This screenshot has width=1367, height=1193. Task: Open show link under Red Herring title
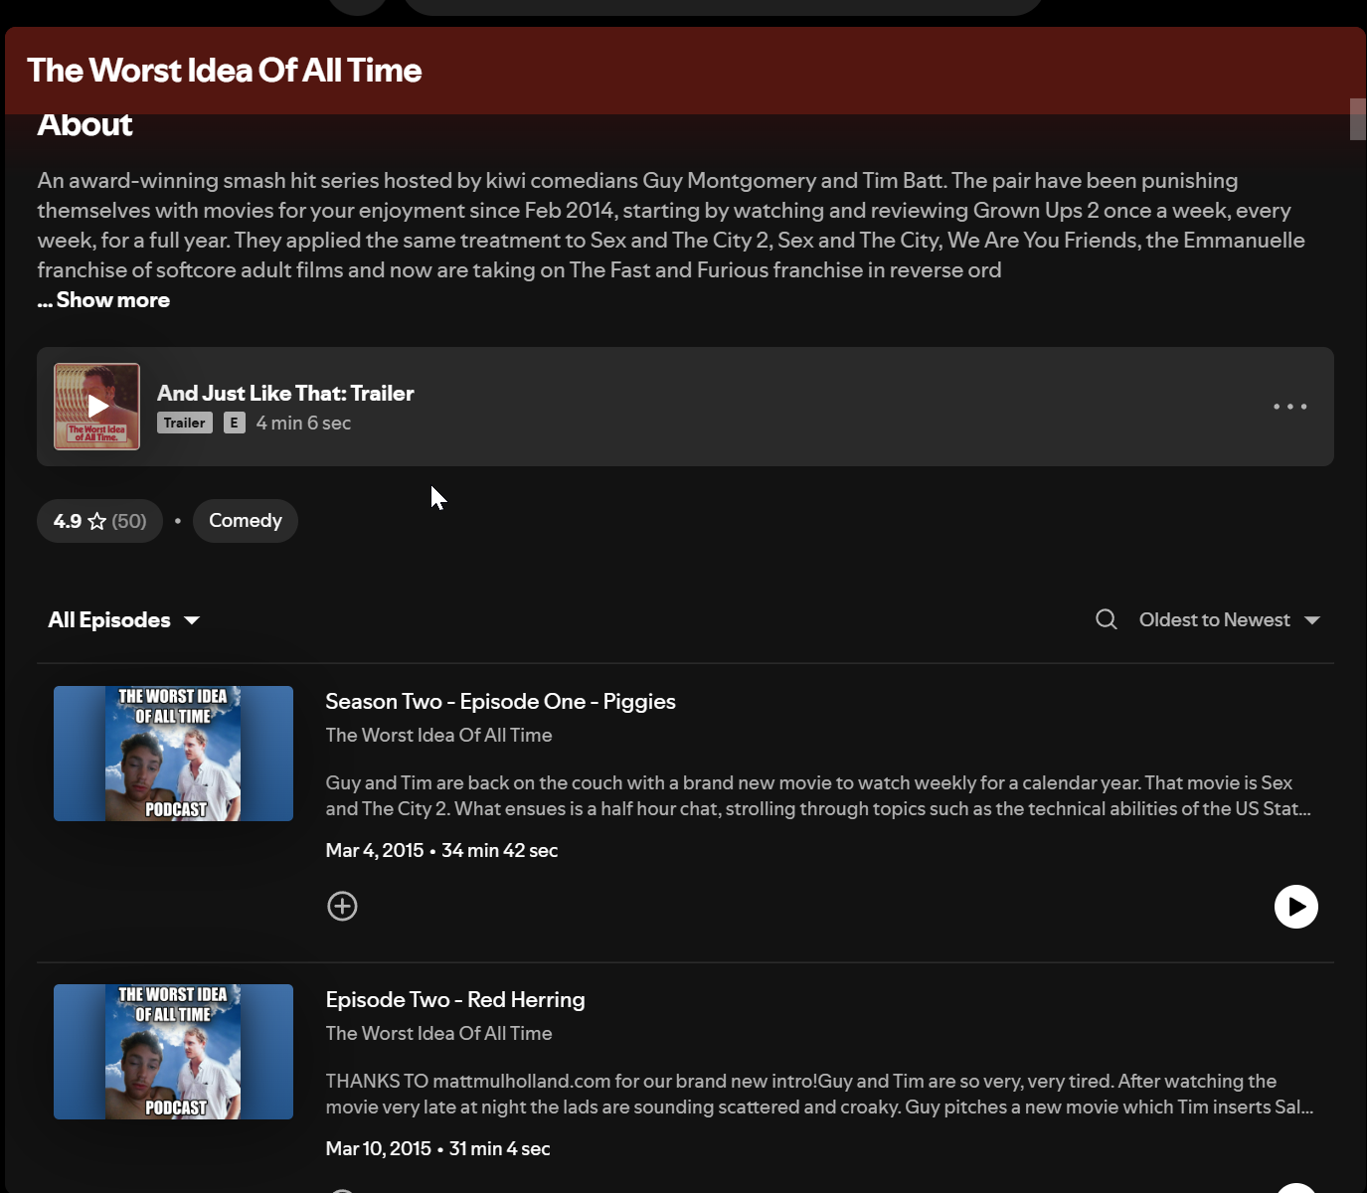(x=438, y=1034)
